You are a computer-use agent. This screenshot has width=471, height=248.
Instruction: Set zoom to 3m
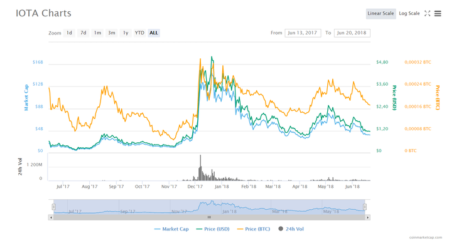tap(111, 33)
